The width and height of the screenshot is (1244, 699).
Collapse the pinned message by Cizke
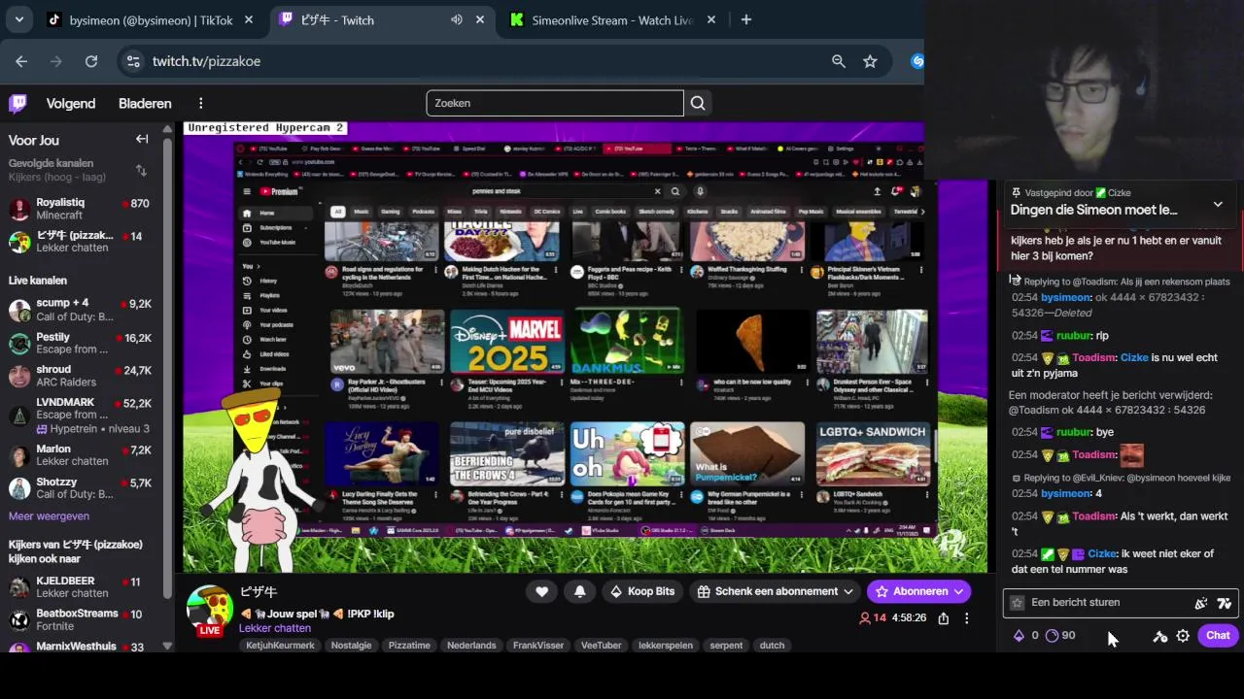1218,205
